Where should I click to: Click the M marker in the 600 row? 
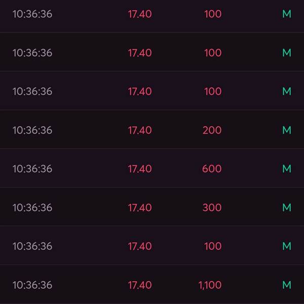tap(287, 169)
